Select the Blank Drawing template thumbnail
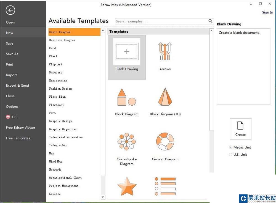Viewport: 276px width, 203px height. pos(127,52)
